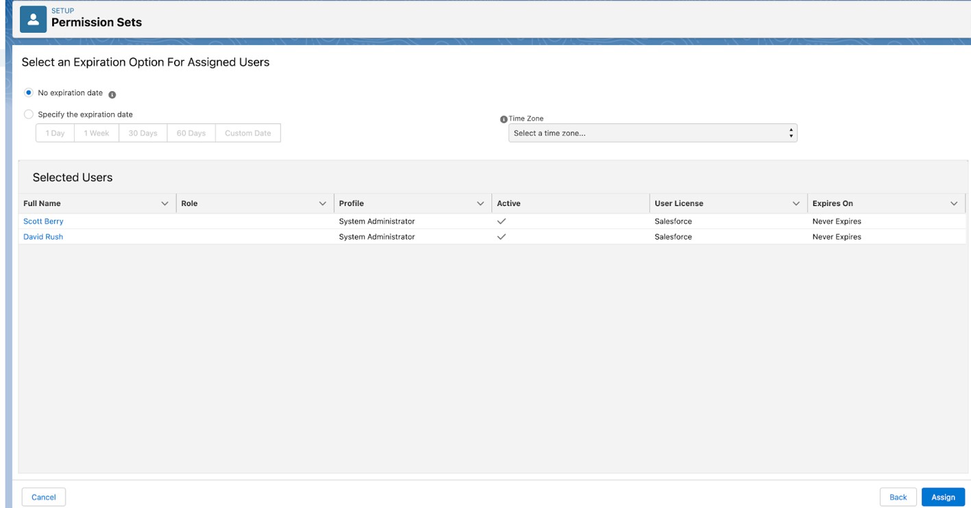Open the Role column menu
971x508 pixels.
pos(322,203)
